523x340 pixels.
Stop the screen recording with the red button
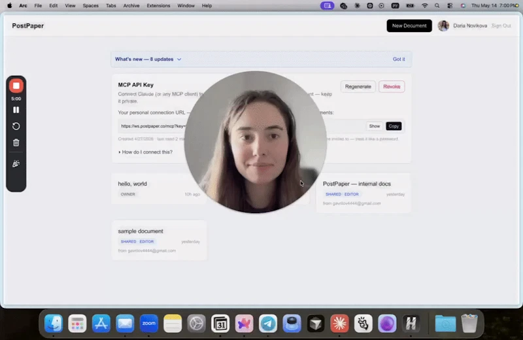pyautogui.click(x=16, y=86)
